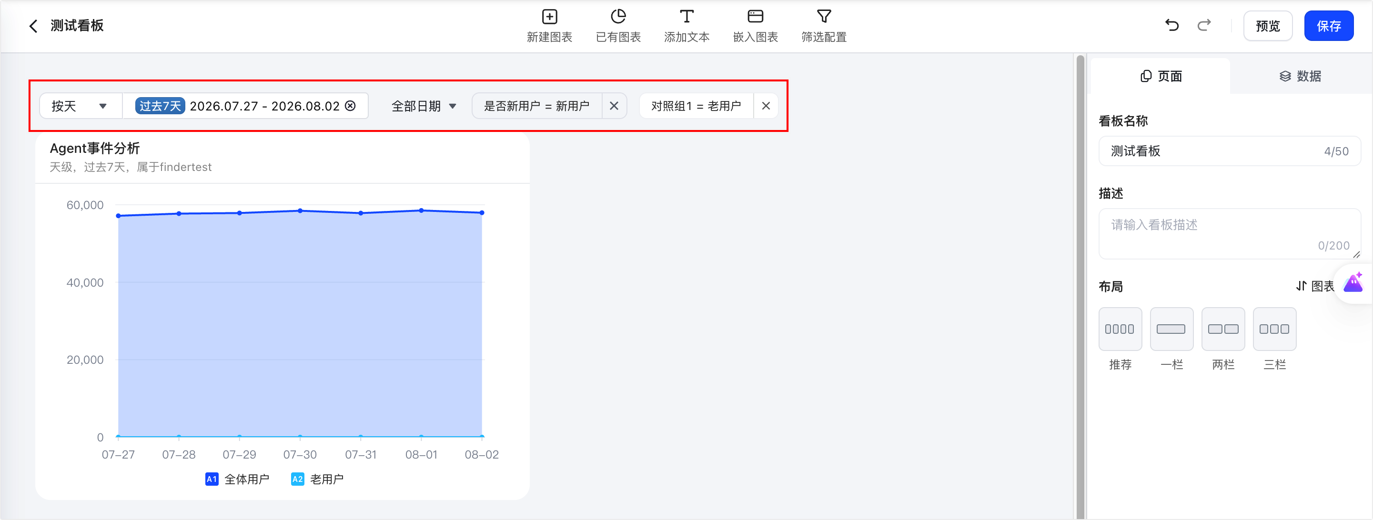Choose the 三栏 three-column layout
Viewport: 1373px width, 520px height.
pos(1274,329)
